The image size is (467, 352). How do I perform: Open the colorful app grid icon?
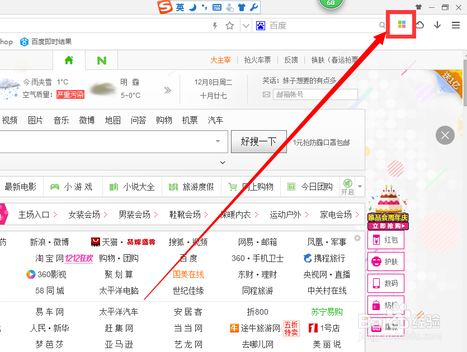[400, 25]
